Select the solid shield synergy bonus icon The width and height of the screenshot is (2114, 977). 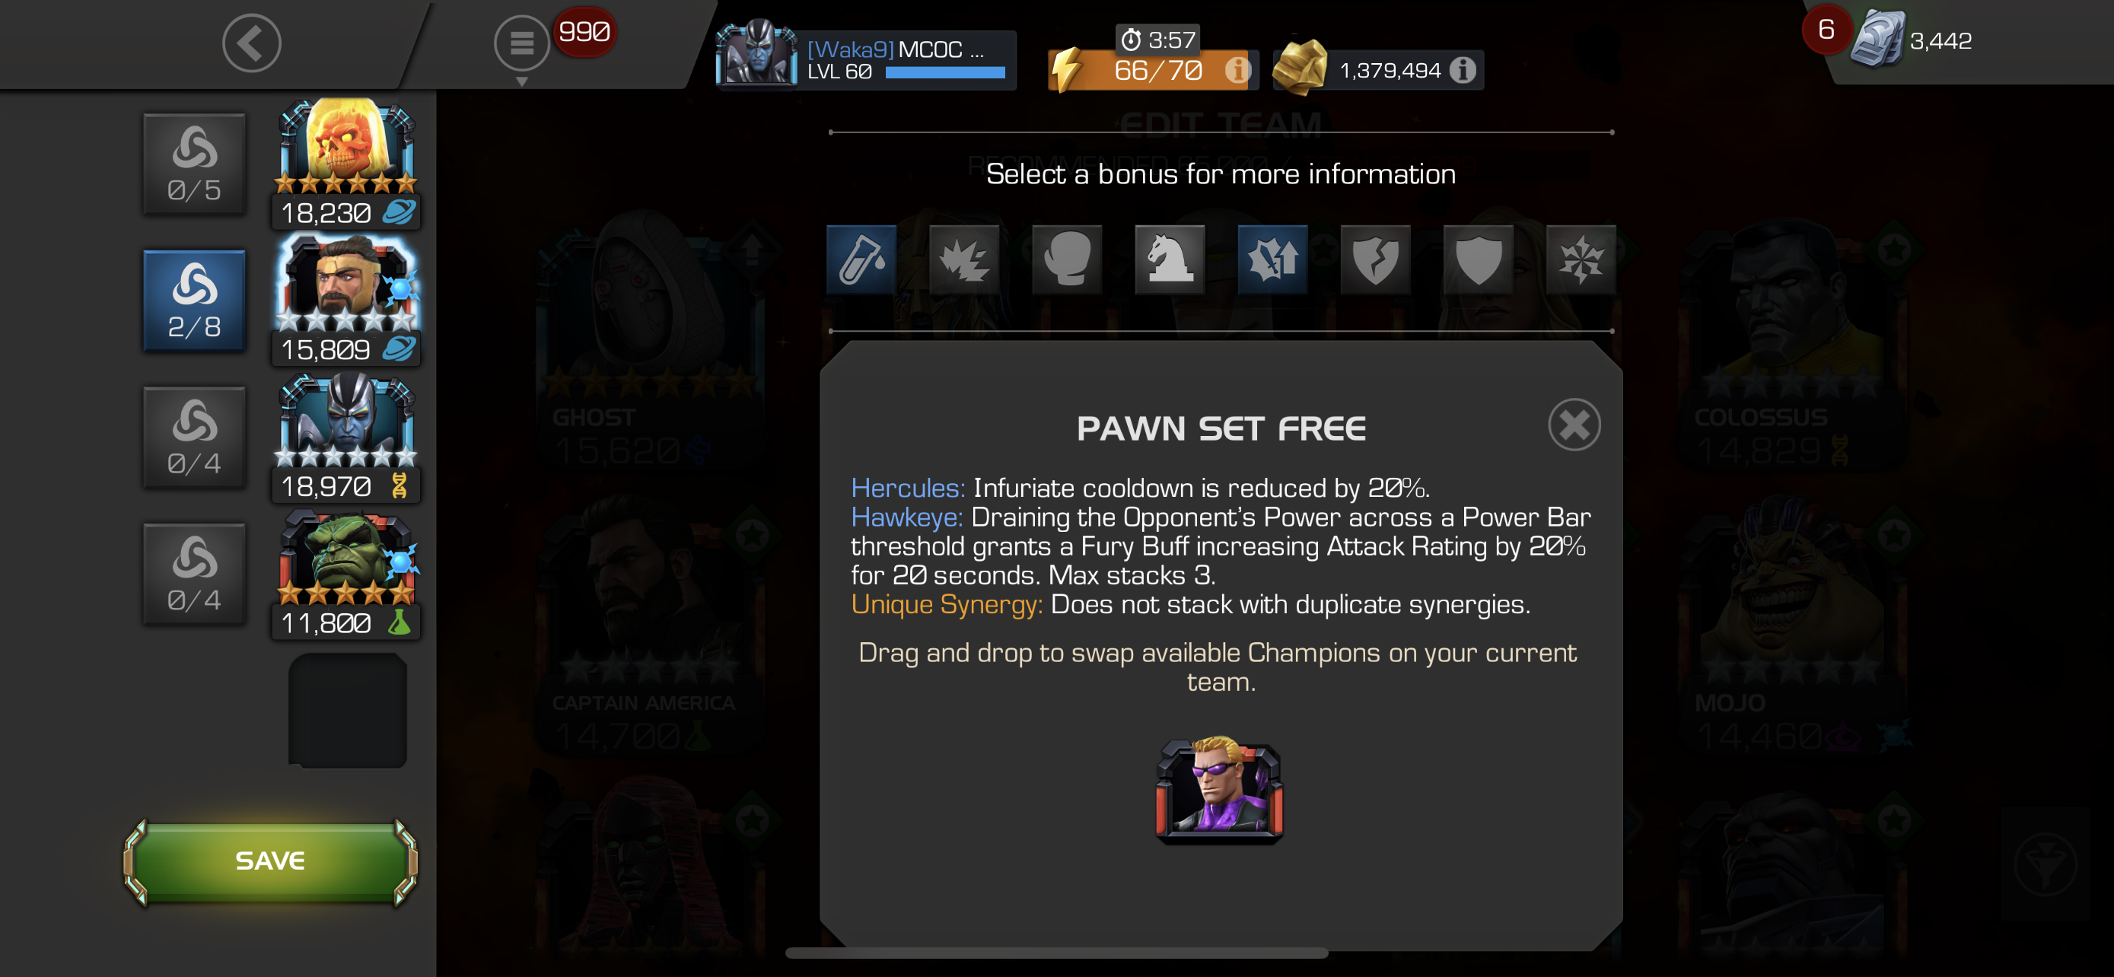click(1478, 259)
